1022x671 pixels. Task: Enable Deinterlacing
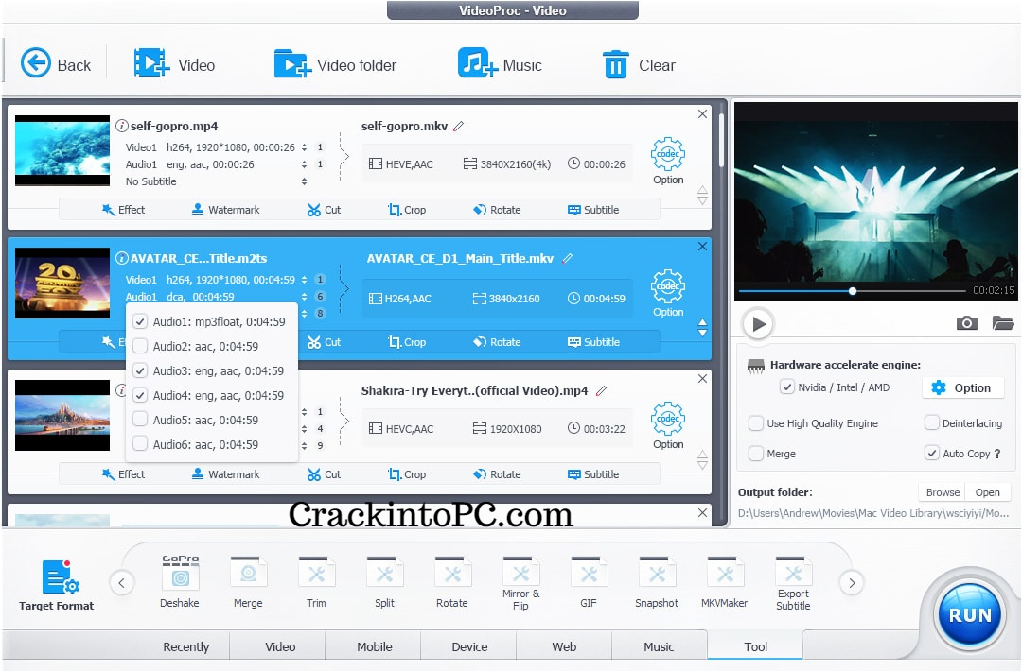click(931, 423)
